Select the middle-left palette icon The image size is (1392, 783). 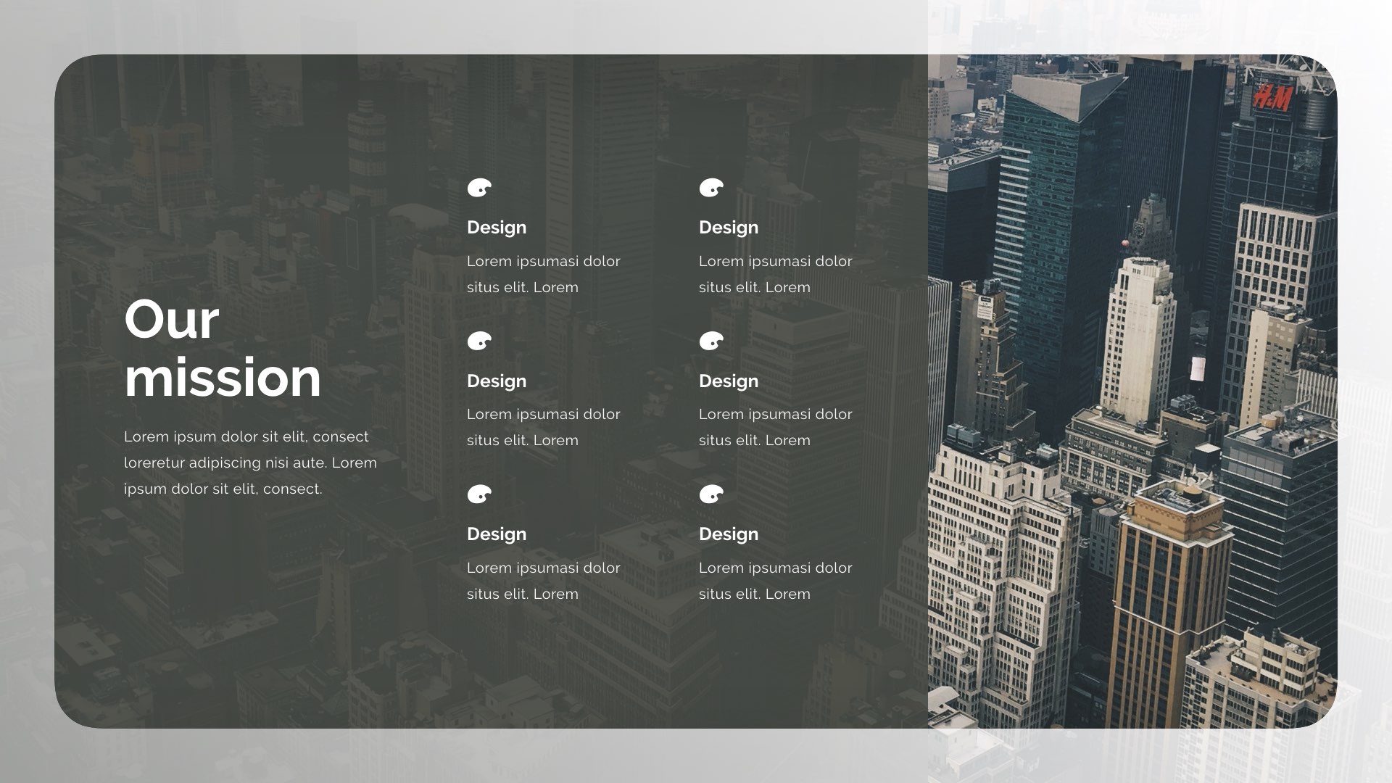(479, 341)
